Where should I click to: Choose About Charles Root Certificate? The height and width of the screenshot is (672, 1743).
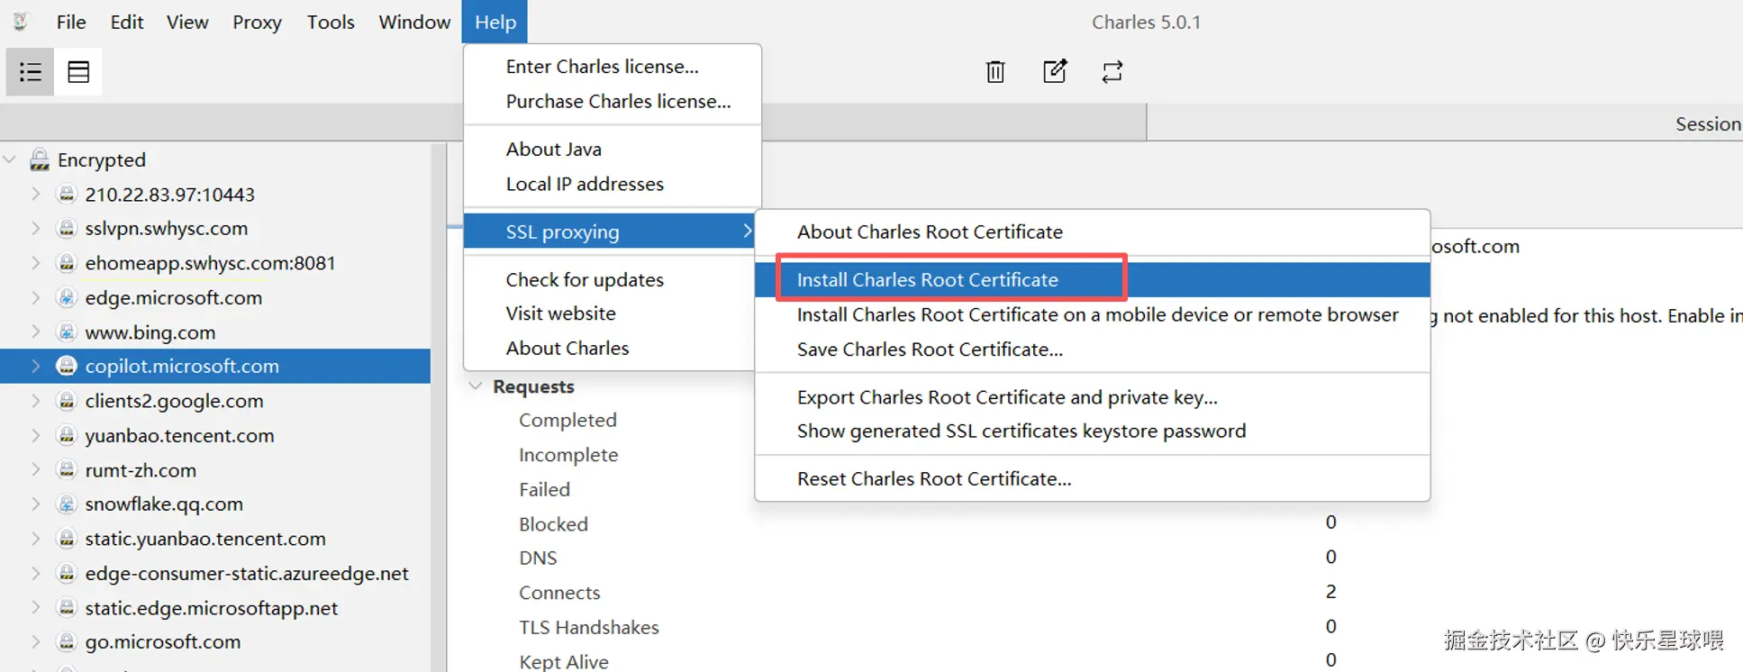1093,232
